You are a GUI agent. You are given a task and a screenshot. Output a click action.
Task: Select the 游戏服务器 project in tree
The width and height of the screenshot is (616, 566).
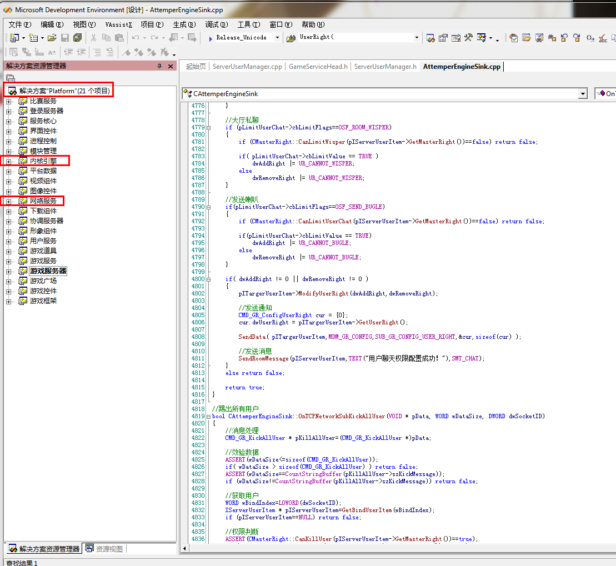pos(48,271)
